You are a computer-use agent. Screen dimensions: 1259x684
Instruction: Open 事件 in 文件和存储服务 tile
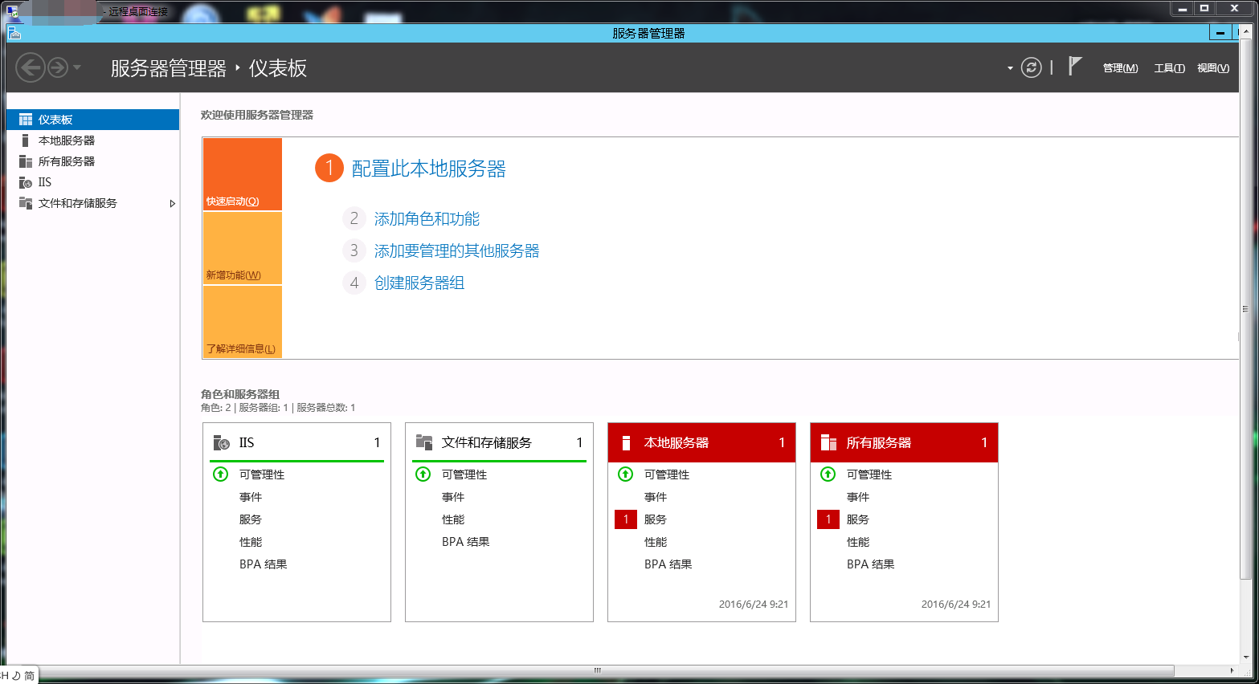coord(453,497)
